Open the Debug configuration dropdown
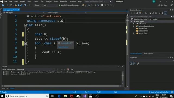This screenshot has height=98, width=174. click(x=38, y=5)
